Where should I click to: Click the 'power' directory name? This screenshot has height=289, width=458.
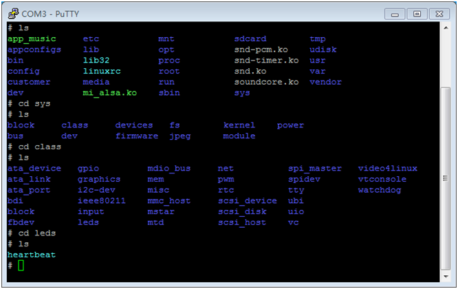point(290,125)
